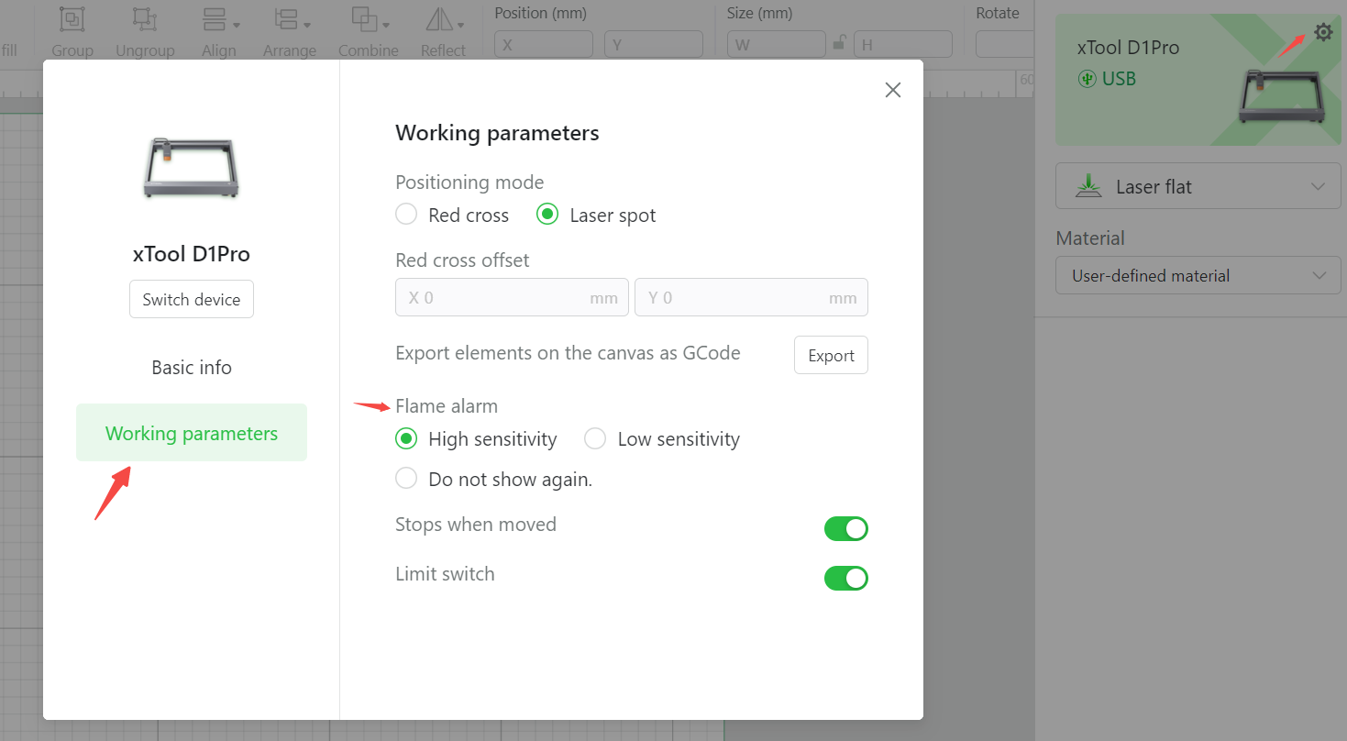Click the Position Y input field
Viewport: 1347px width, 741px height.
tap(654, 44)
